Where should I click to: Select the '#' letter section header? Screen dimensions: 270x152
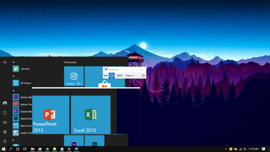pos(13,76)
